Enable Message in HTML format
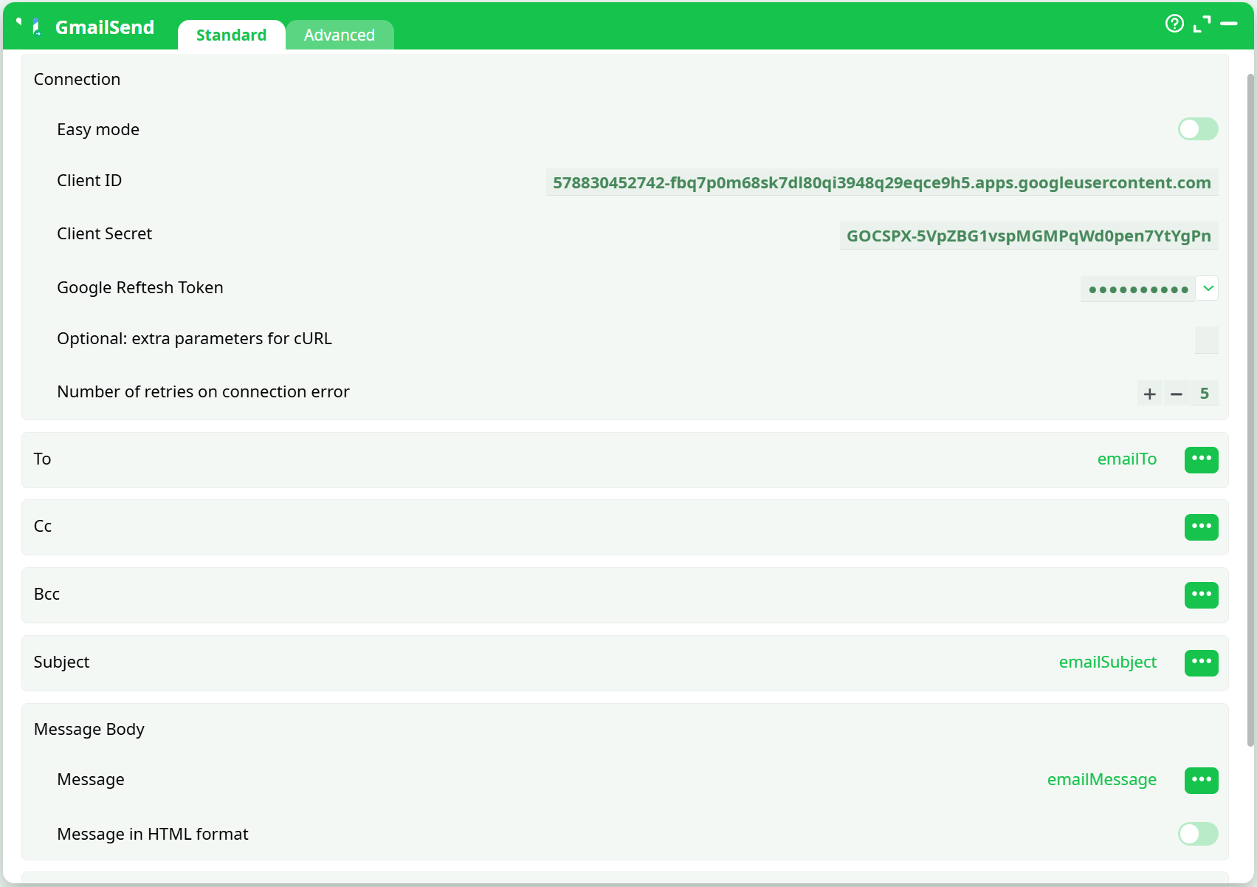 click(1197, 834)
